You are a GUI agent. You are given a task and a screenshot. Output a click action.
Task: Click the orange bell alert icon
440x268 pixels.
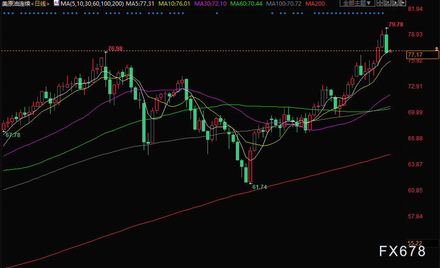(436, 48)
